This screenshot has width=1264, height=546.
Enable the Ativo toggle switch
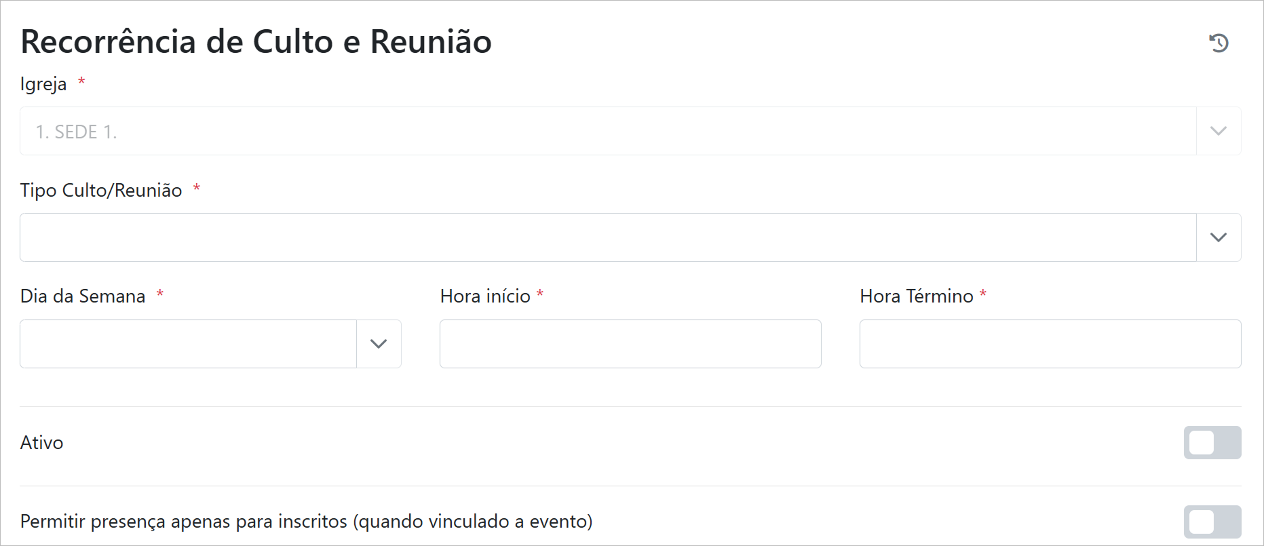tap(1212, 443)
